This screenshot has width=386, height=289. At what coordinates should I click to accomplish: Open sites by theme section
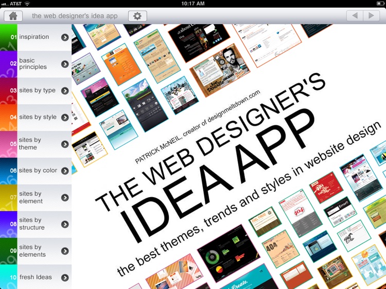point(36,144)
